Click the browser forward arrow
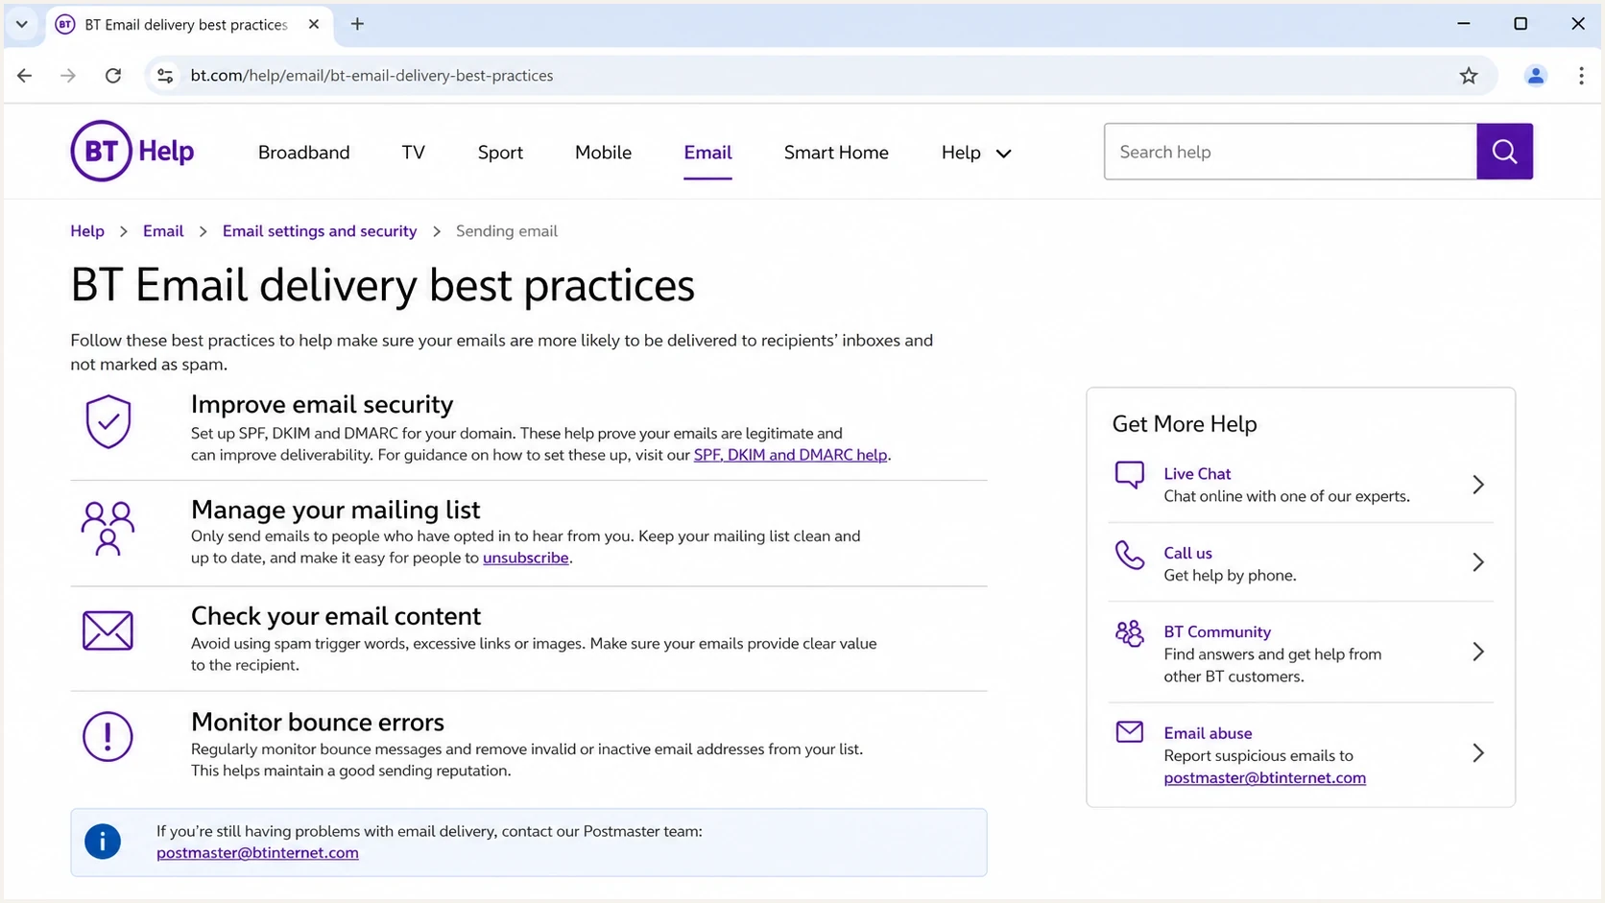Screen dimensions: 1605x903 point(67,76)
